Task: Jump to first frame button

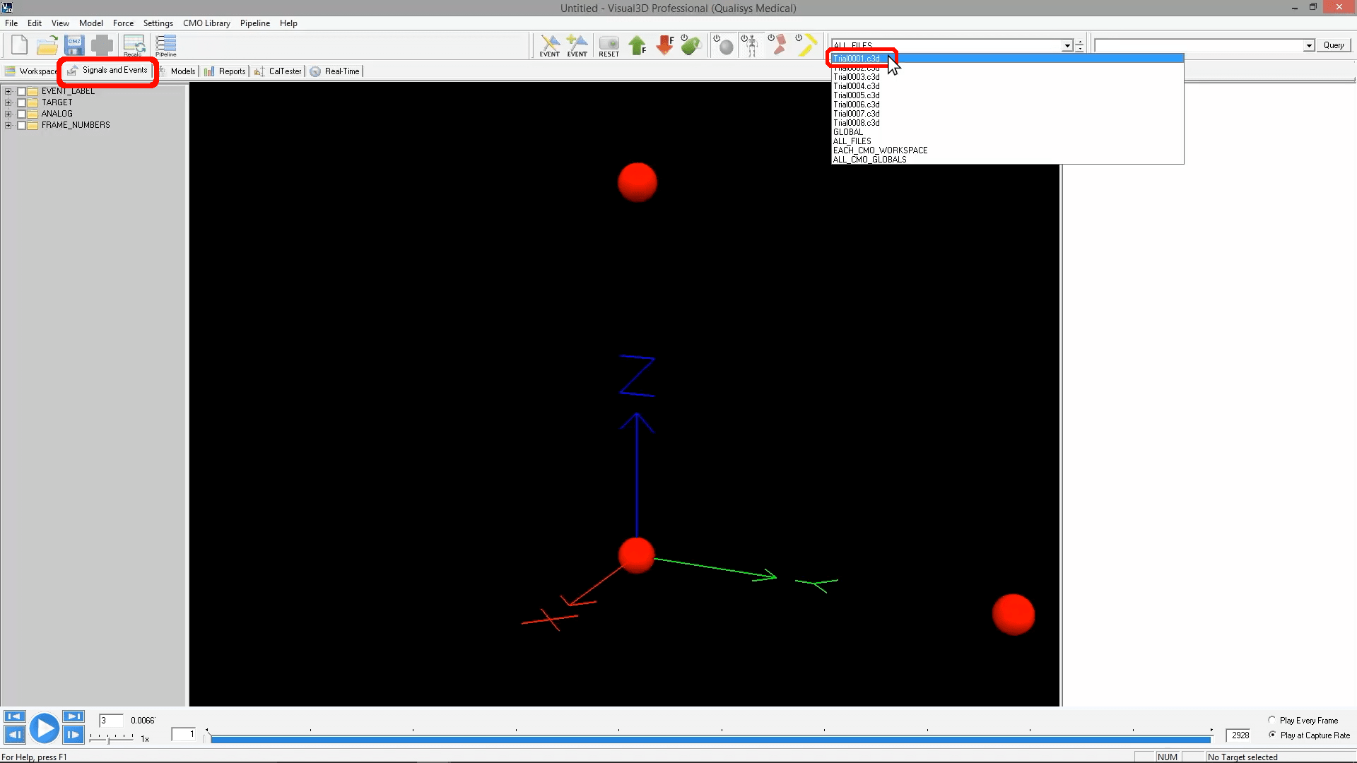Action: coord(14,716)
